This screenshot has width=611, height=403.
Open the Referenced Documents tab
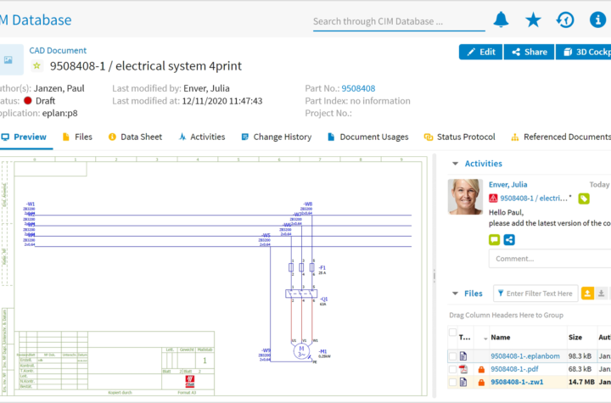[x=561, y=137]
